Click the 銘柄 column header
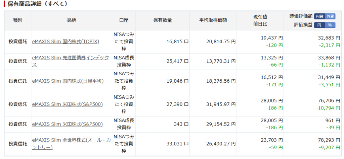 tap(72, 20)
